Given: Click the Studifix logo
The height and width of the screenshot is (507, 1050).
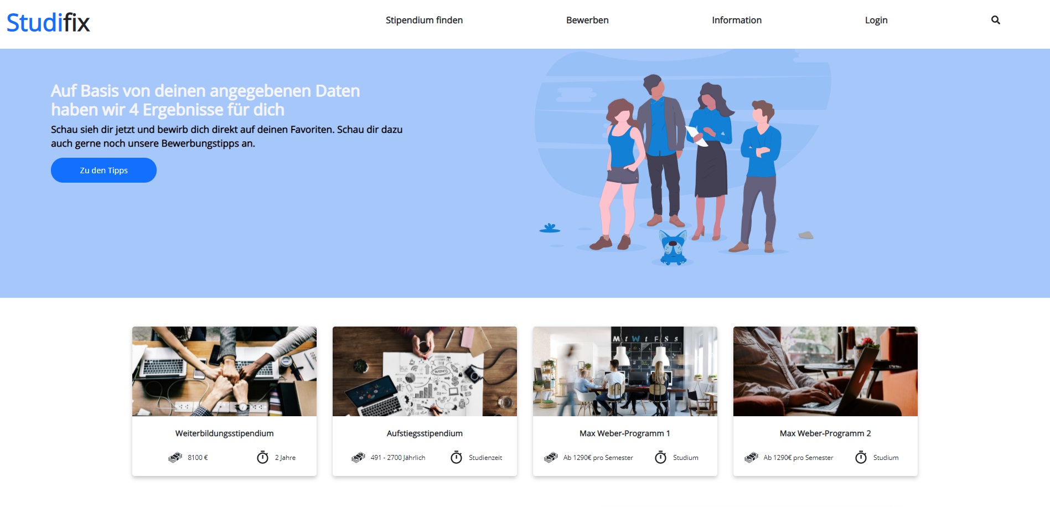Looking at the screenshot, I should pos(48,23).
